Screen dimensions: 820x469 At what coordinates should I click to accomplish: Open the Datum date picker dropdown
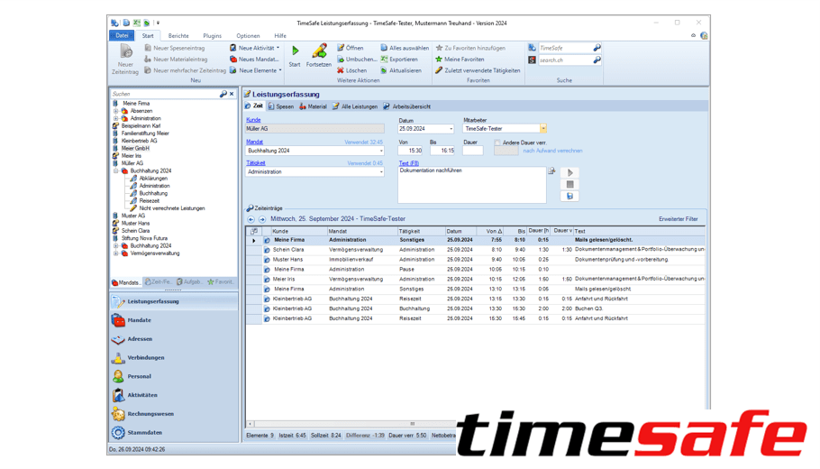click(451, 129)
